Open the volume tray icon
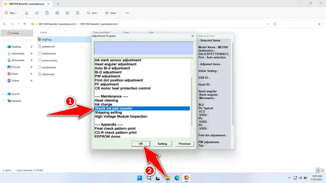The height and width of the screenshot is (183, 326). [x=300, y=178]
